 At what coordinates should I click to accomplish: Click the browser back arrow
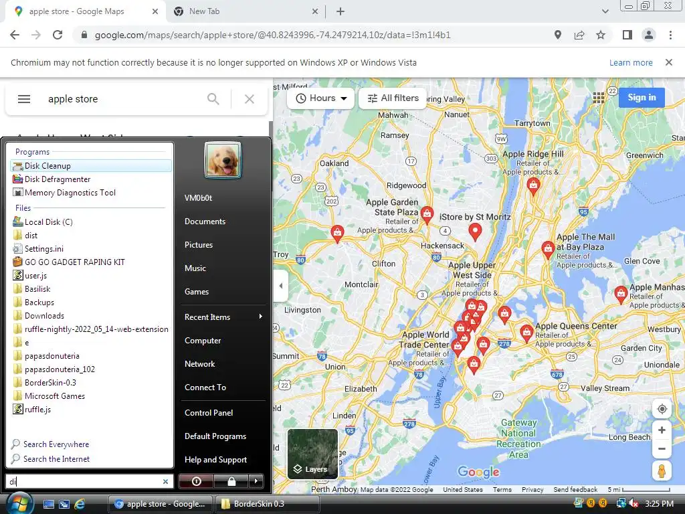click(x=15, y=35)
